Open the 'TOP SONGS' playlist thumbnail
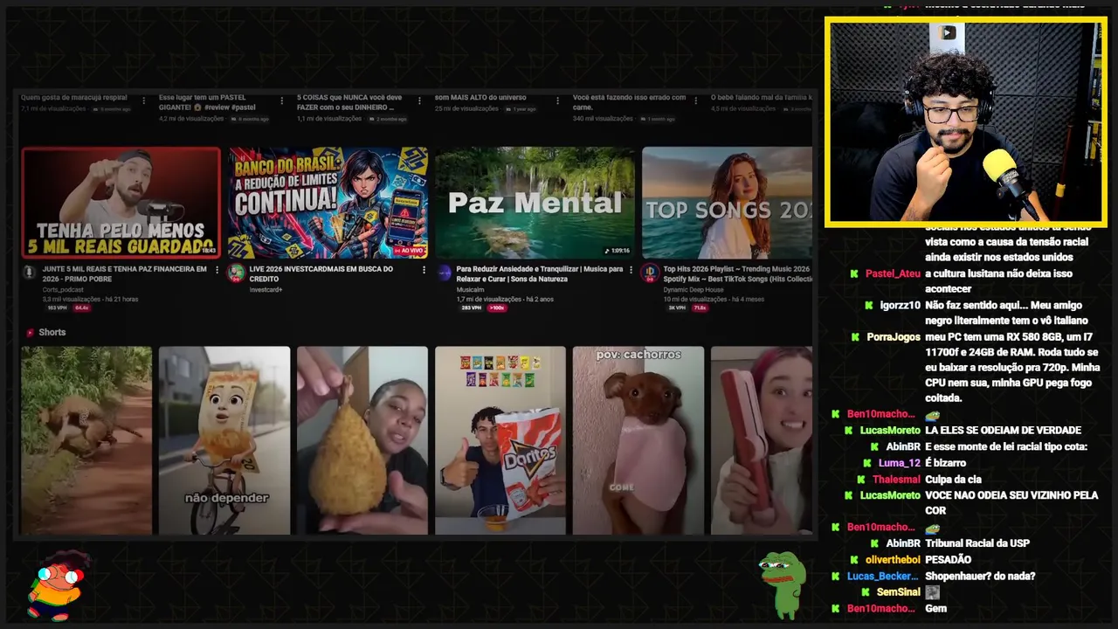1118x629 pixels. click(727, 203)
